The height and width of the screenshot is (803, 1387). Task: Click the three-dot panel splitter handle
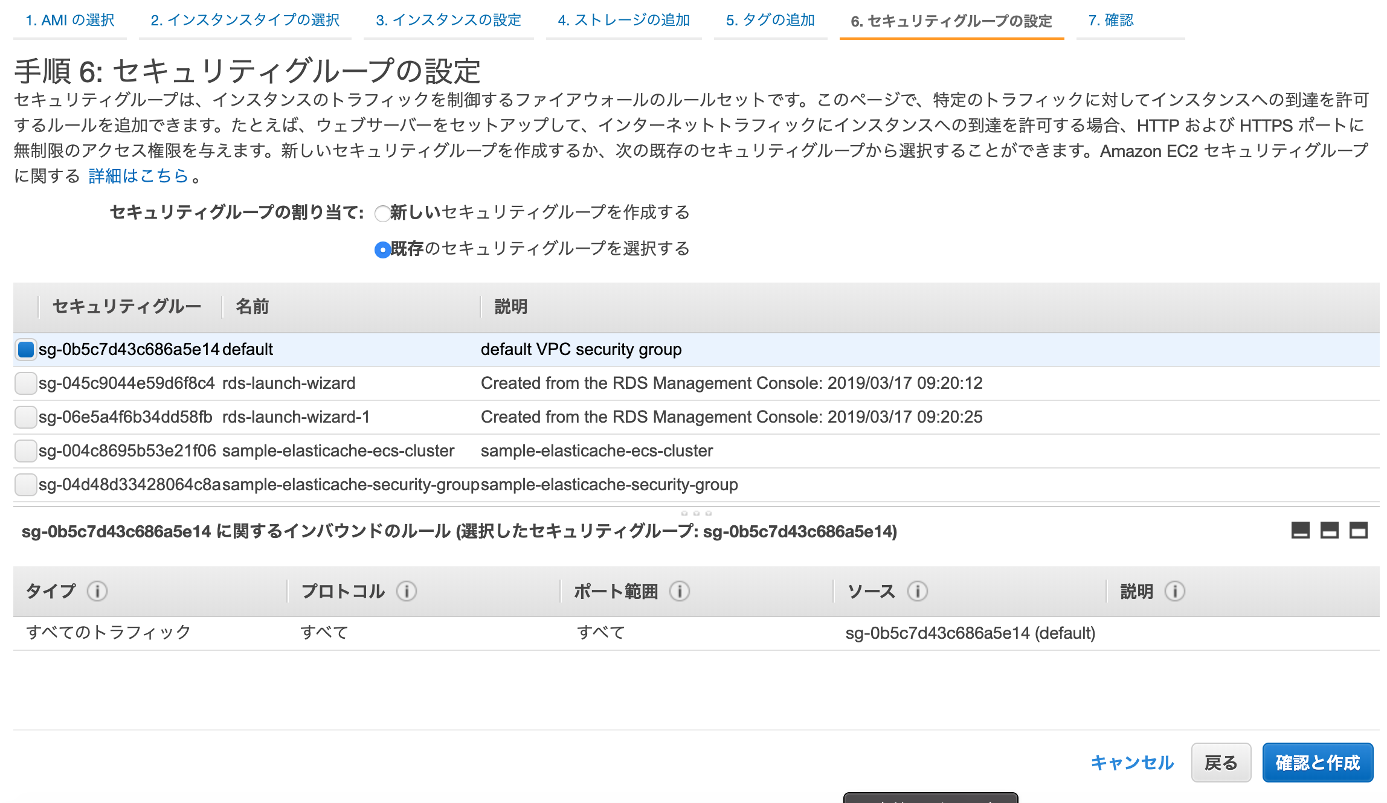697,513
